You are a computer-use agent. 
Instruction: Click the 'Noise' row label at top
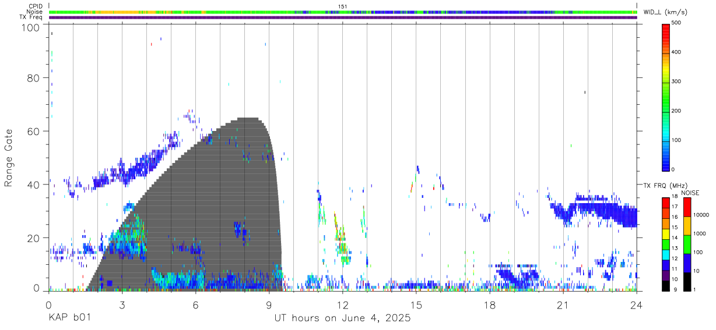click(x=35, y=12)
